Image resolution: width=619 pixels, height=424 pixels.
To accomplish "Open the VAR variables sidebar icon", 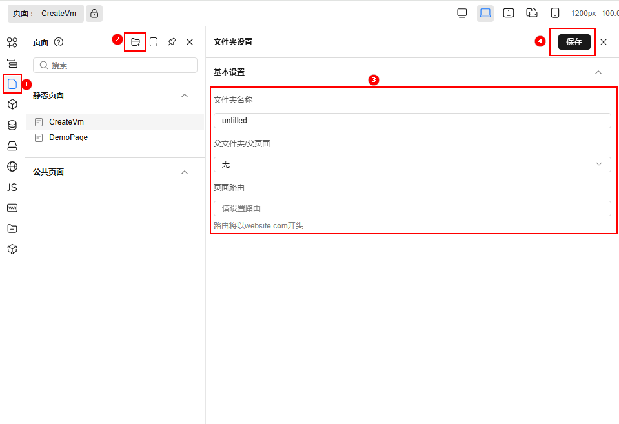I will coord(12,208).
